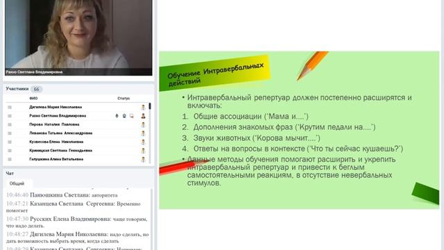This screenshot has height=250, width=444.
Task: Click the red screen-share icon in Рахно's row
Action: pos(132,116)
